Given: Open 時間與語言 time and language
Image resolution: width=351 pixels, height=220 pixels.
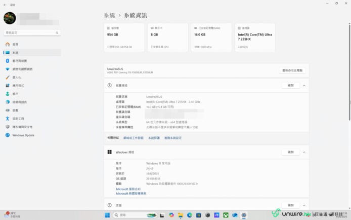Looking at the screenshot, I should tap(20, 102).
